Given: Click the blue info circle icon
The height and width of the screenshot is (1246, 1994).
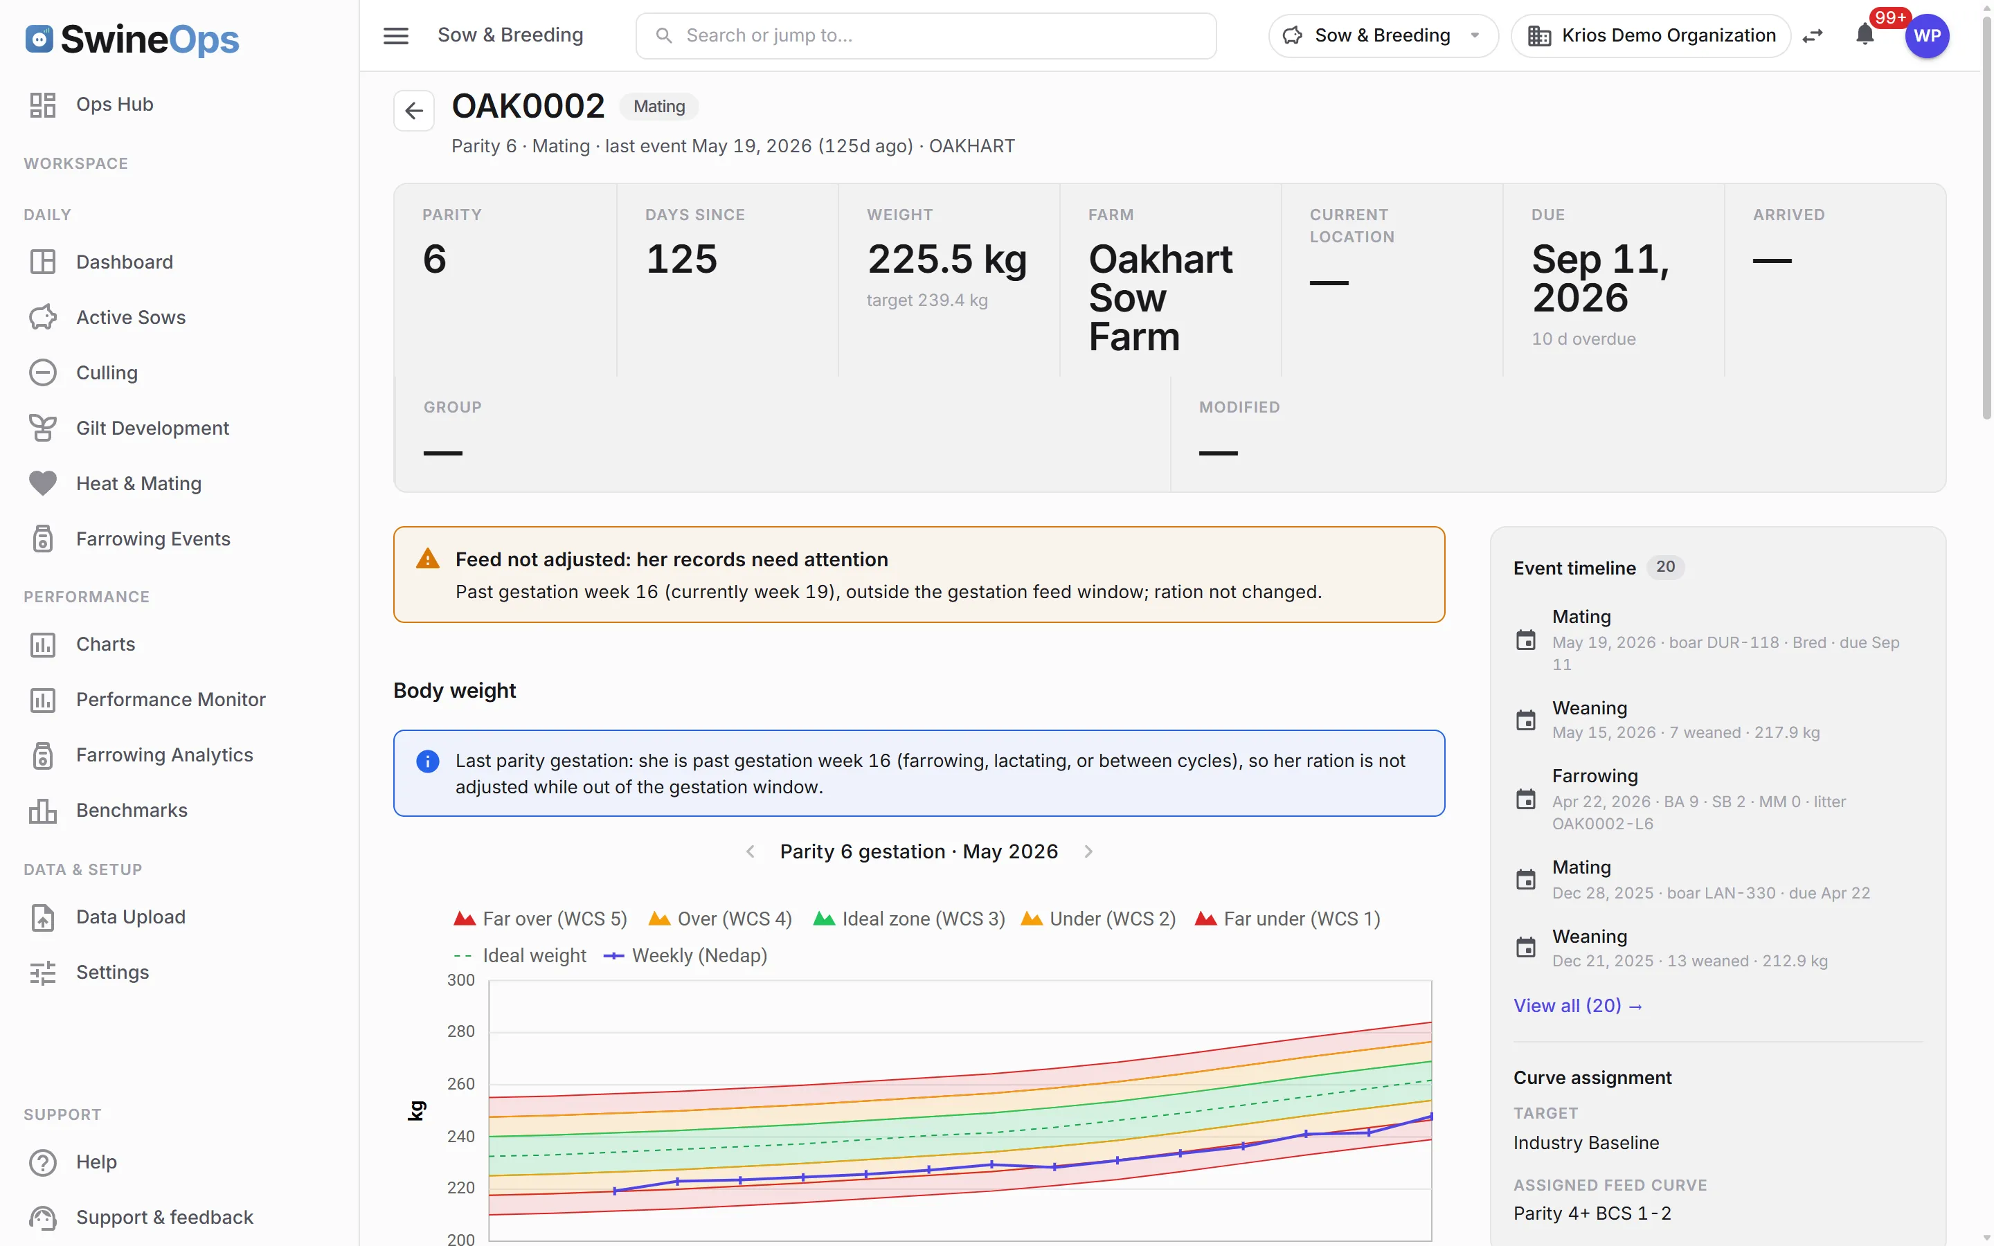Looking at the screenshot, I should click(x=428, y=761).
